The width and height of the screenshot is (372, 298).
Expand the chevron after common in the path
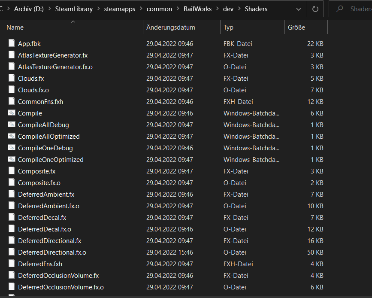coord(178,9)
